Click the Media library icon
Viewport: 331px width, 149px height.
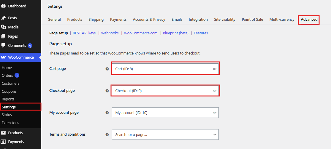pyautogui.click(x=3, y=27)
